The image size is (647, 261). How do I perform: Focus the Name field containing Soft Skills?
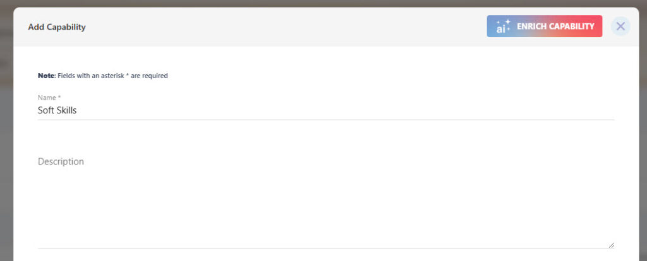coord(326,110)
